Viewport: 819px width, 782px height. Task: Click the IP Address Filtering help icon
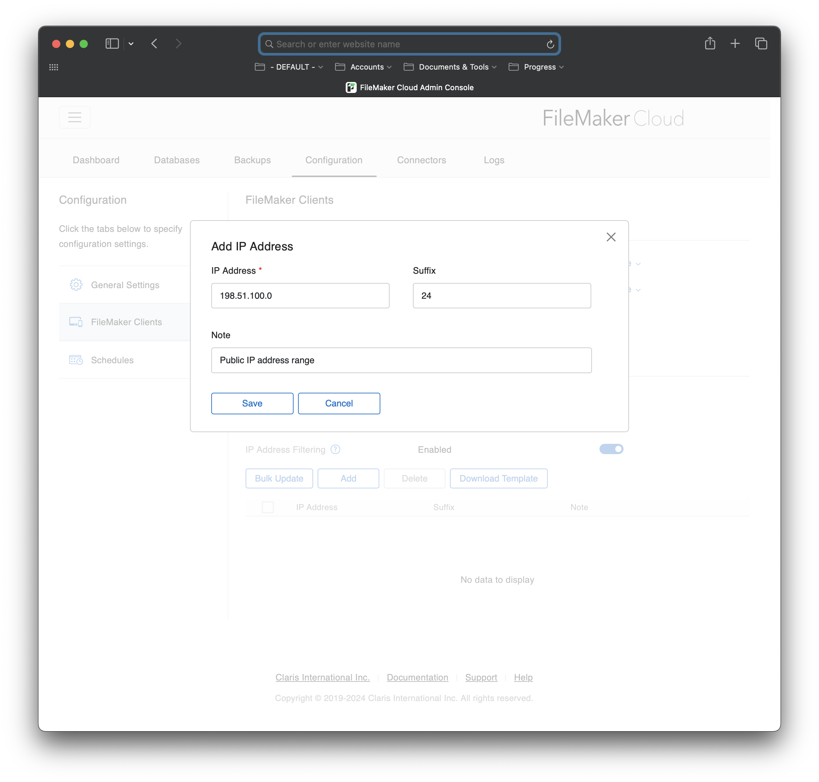[x=335, y=449]
